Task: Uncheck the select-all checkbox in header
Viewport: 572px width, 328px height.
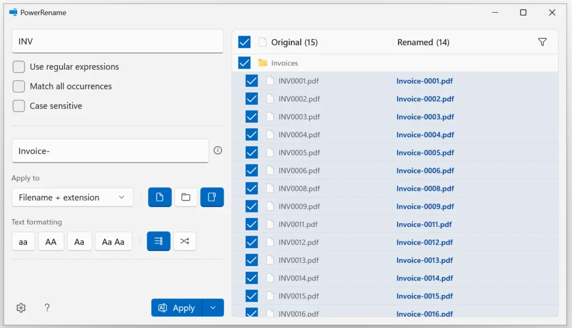Action: click(245, 42)
